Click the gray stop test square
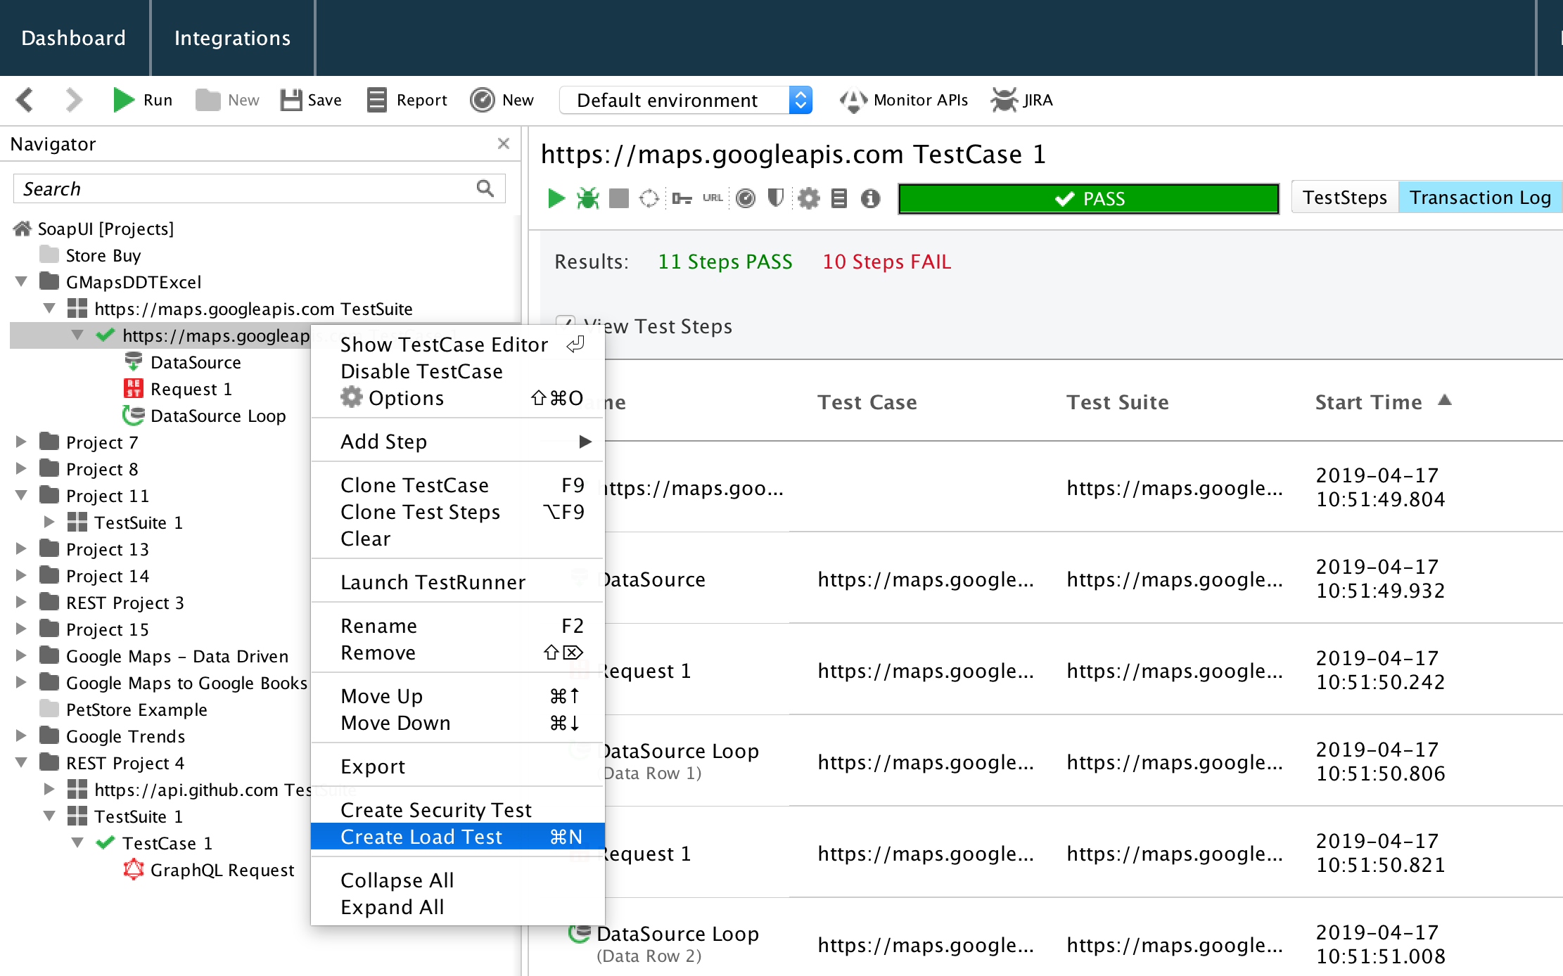The image size is (1563, 976). [x=619, y=199]
